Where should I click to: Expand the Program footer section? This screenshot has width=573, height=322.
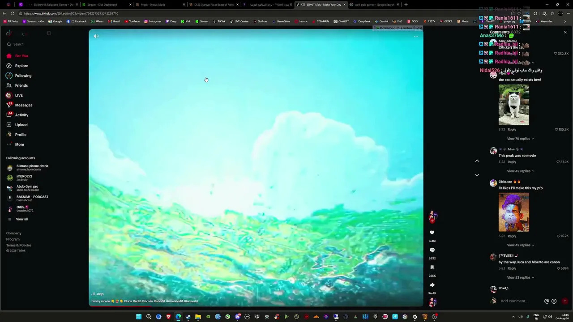(x=13, y=239)
